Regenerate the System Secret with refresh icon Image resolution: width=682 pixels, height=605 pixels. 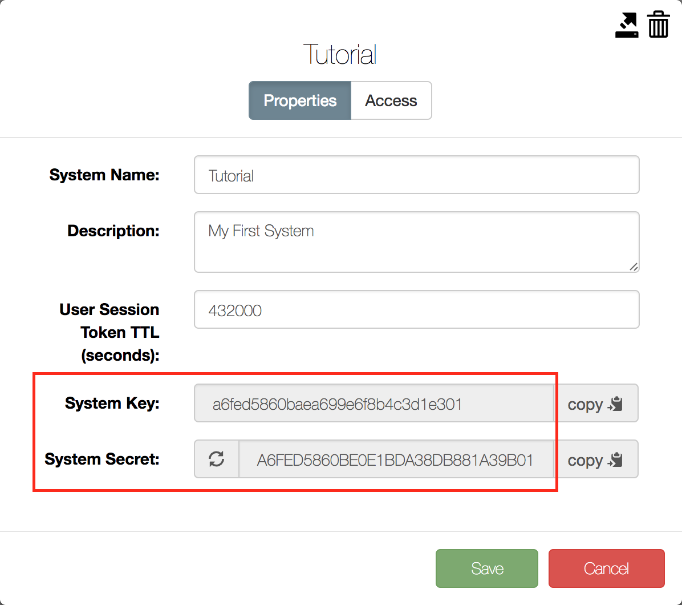tap(217, 459)
